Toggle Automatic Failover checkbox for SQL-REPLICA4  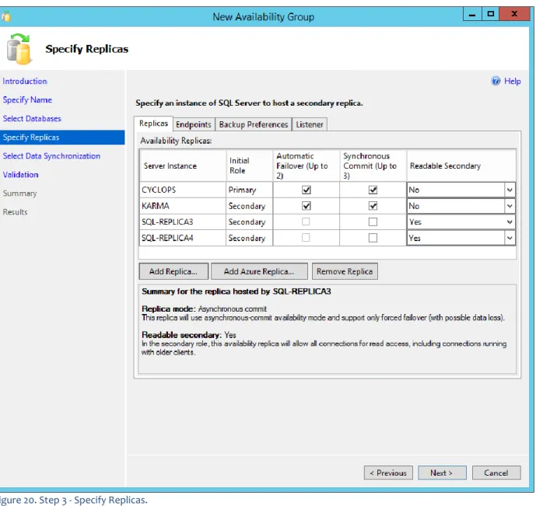(306, 238)
